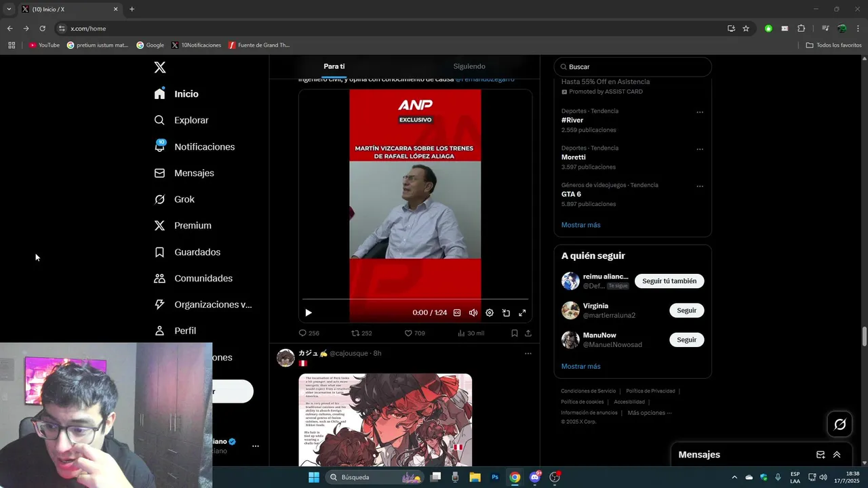
Task: Open more options for GTA 6 trend
Action: pos(700,186)
